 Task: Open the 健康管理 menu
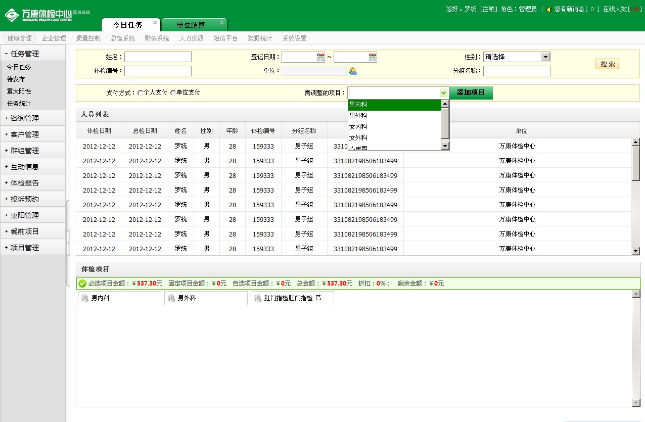click(19, 38)
